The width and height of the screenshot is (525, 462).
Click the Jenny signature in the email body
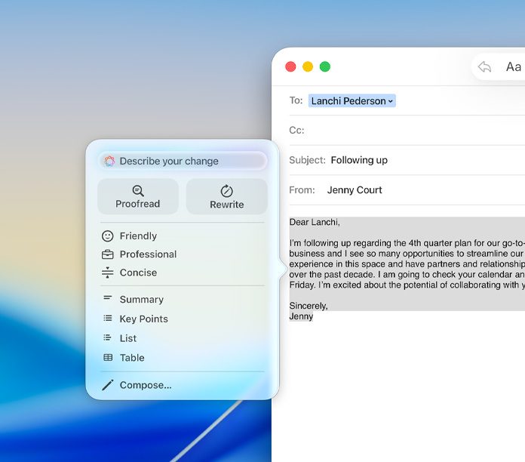coord(301,316)
